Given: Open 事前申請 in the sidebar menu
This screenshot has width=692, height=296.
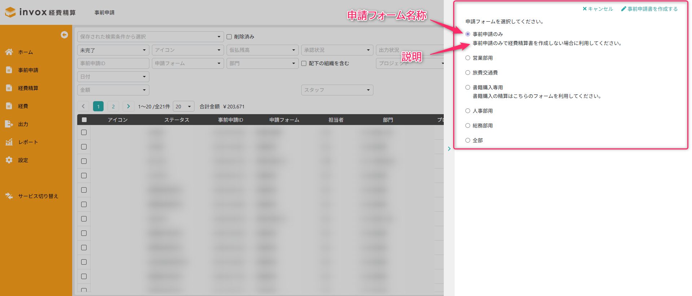Looking at the screenshot, I should tap(28, 70).
